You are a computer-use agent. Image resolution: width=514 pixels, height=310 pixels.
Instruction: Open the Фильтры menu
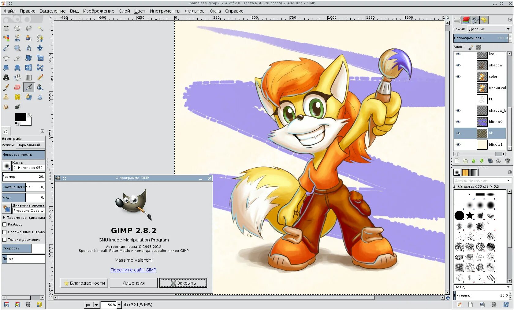(x=195, y=11)
